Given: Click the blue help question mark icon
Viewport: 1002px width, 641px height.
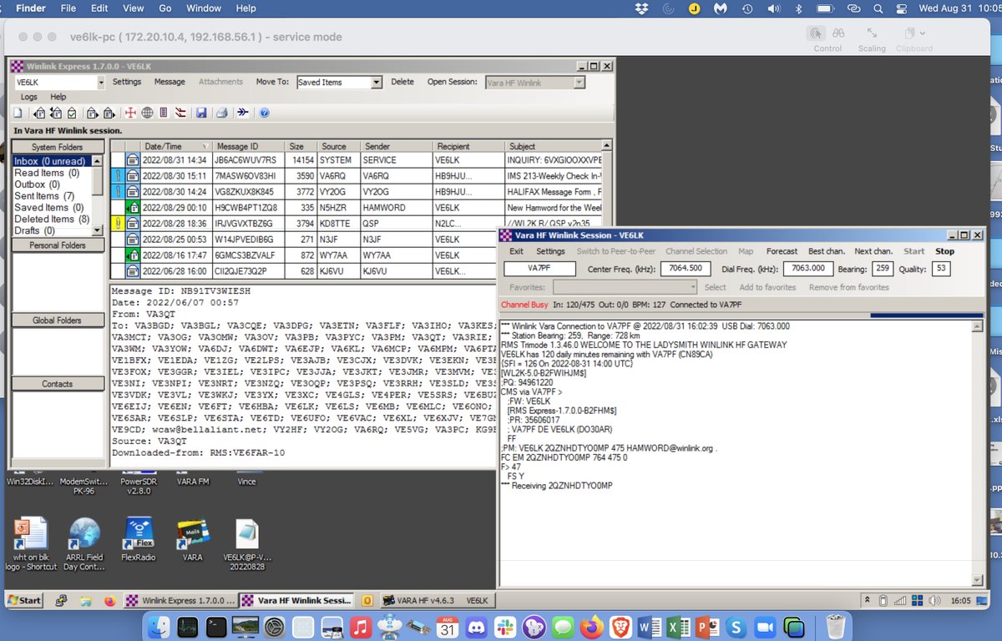Looking at the screenshot, I should (265, 113).
